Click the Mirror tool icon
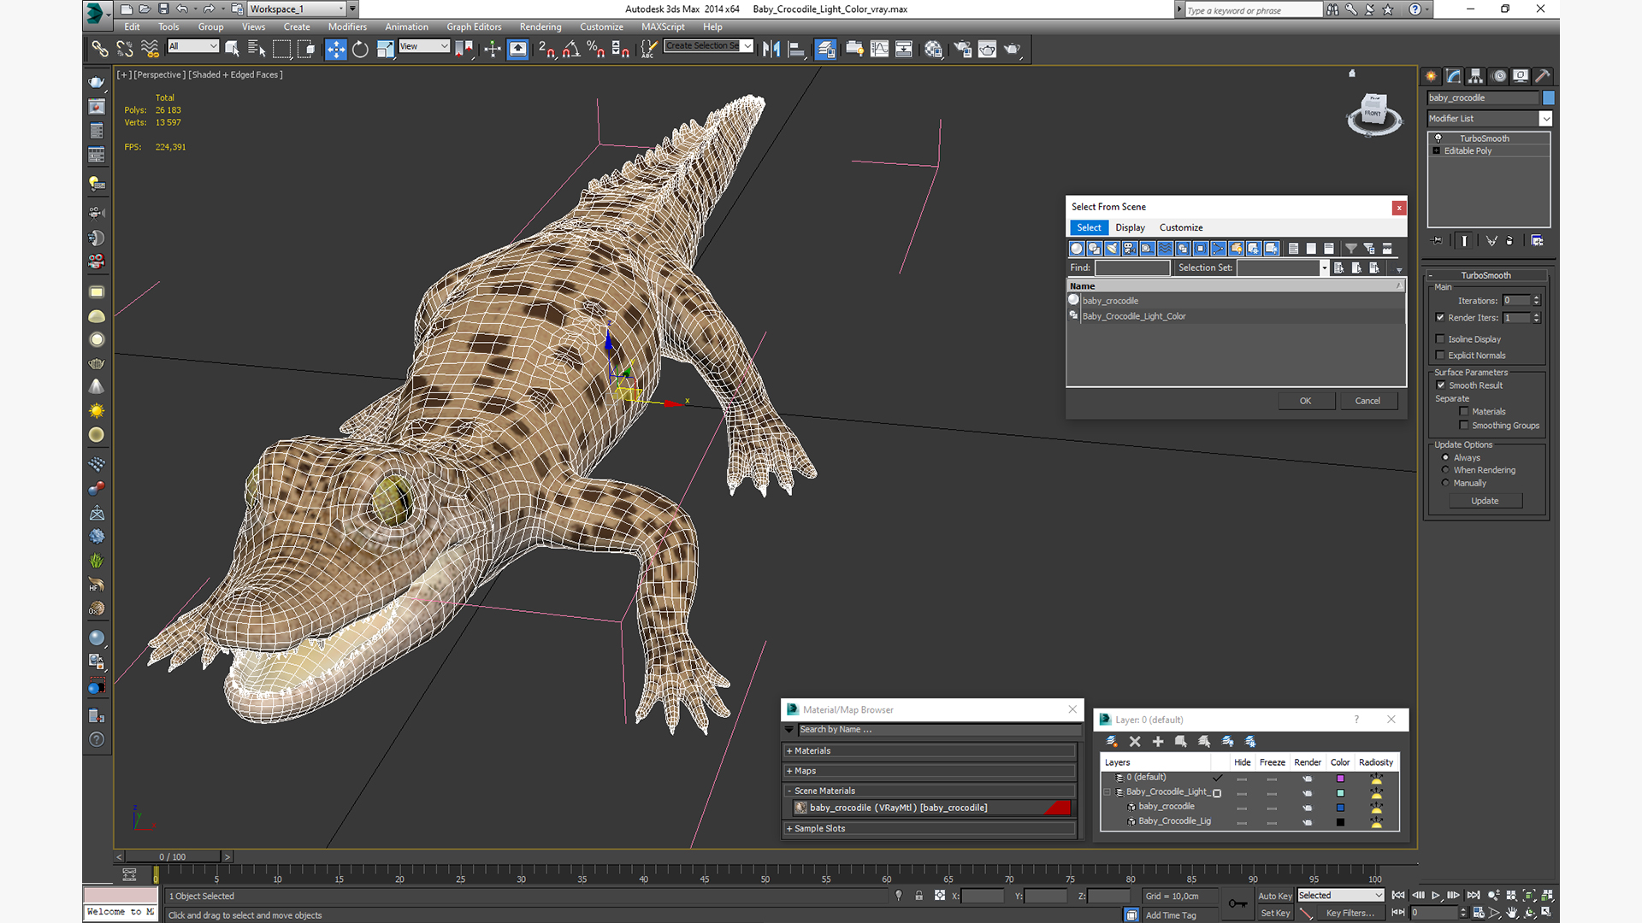 771,50
